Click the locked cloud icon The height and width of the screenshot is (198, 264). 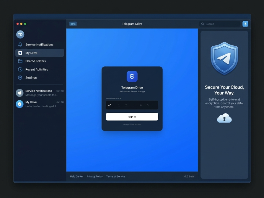[224, 118]
